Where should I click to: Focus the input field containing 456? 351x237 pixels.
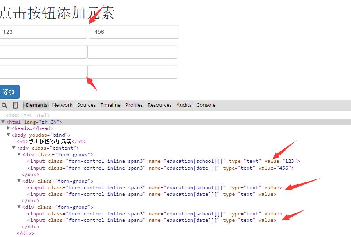(x=134, y=32)
